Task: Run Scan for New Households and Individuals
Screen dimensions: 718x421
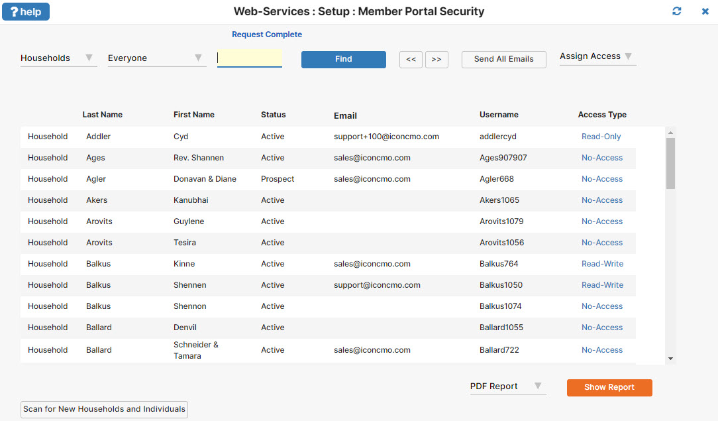Action: (103, 409)
